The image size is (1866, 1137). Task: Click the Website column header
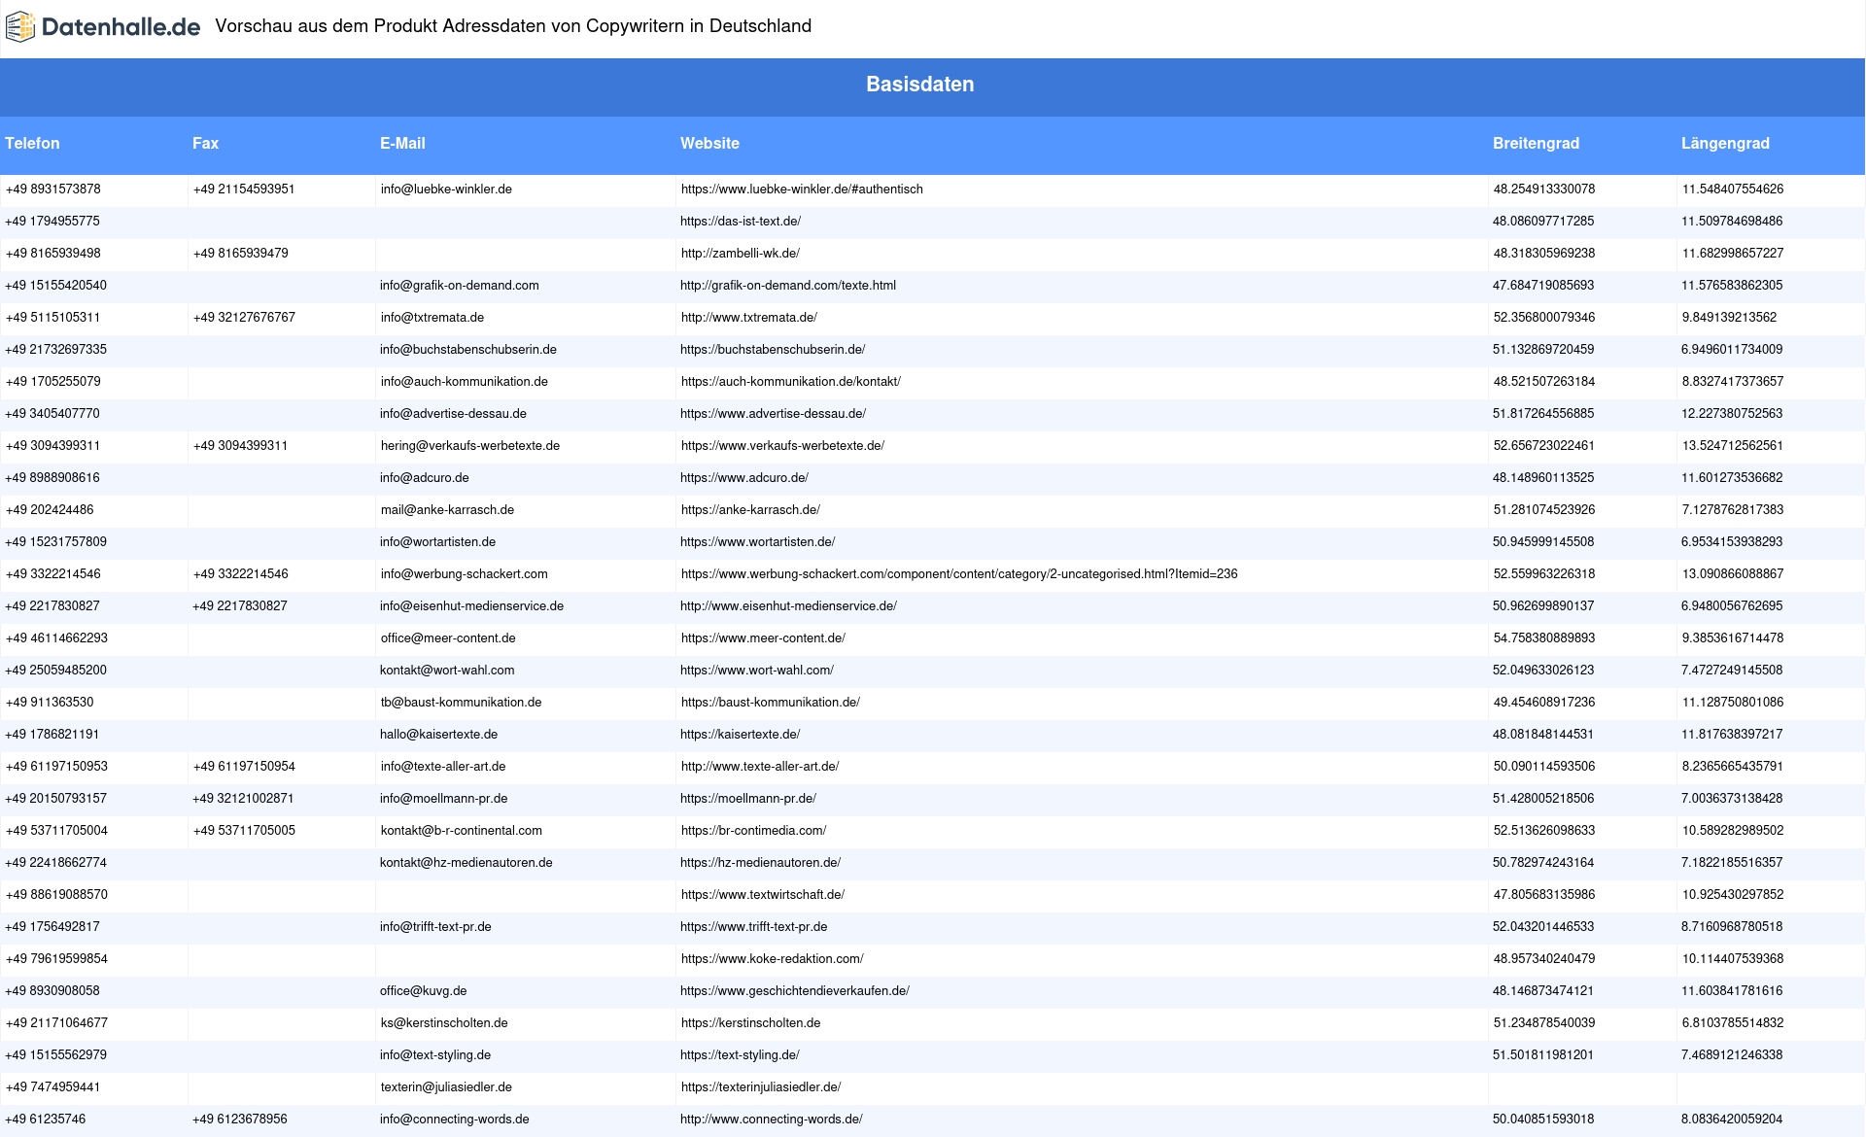(x=709, y=144)
